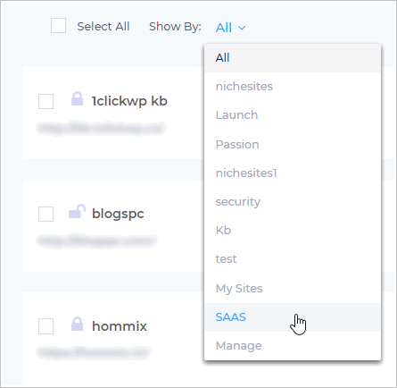The width and height of the screenshot is (397, 388).
Task: Check the box for 1clickwp kb site
Action: tap(45, 101)
